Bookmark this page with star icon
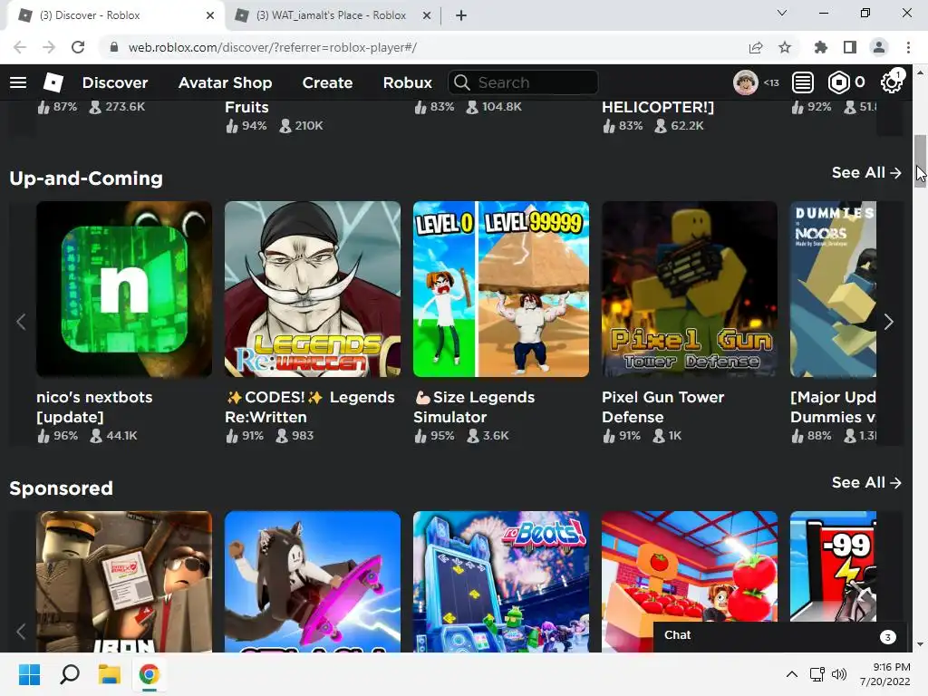 point(785,47)
